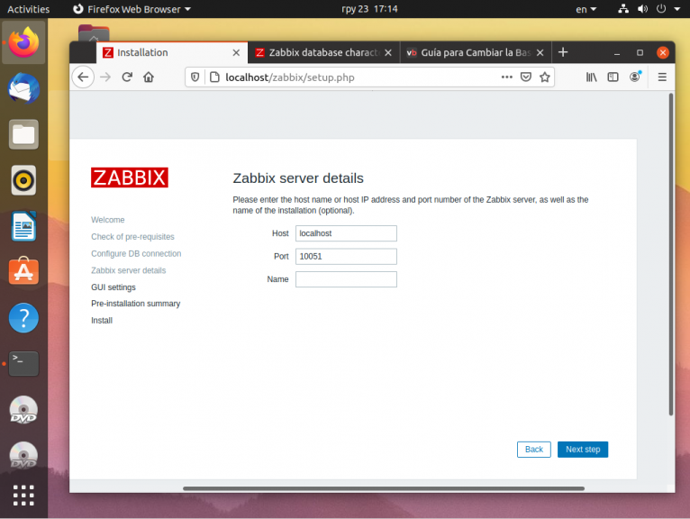Image resolution: width=690 pixels, height=519 pixels.
Task: Open the upper DVD disc icon
Action: tap(23, 410)
